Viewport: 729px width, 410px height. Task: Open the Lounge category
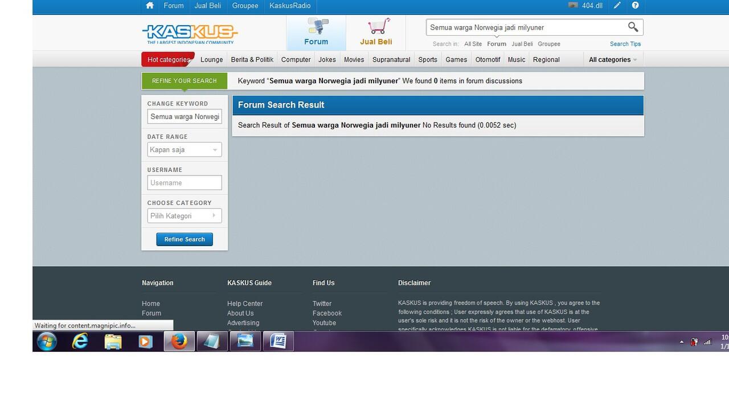212,59
